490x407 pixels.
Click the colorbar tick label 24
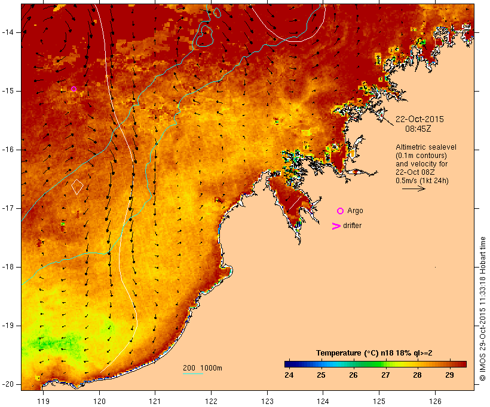tap(289, 375)
